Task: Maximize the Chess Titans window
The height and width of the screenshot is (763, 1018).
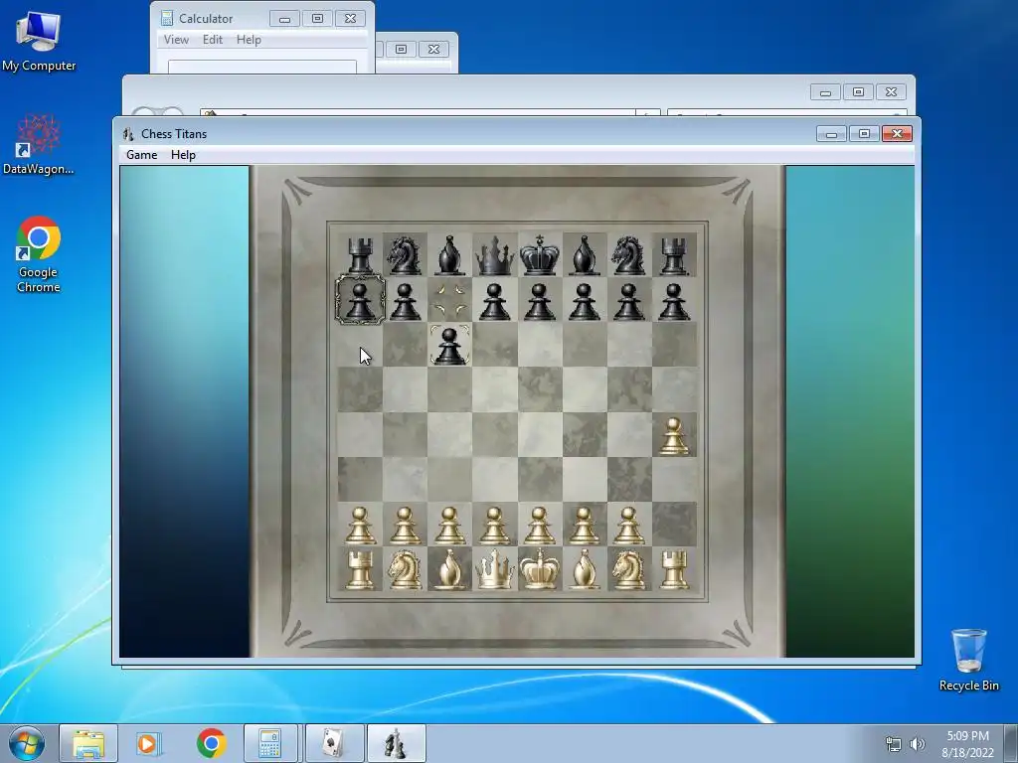Action: [864, 134]
